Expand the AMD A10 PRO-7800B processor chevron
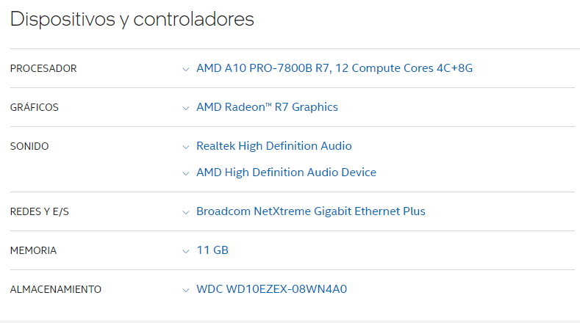Viewport: 580px width, 323px height. pos(186,69)
